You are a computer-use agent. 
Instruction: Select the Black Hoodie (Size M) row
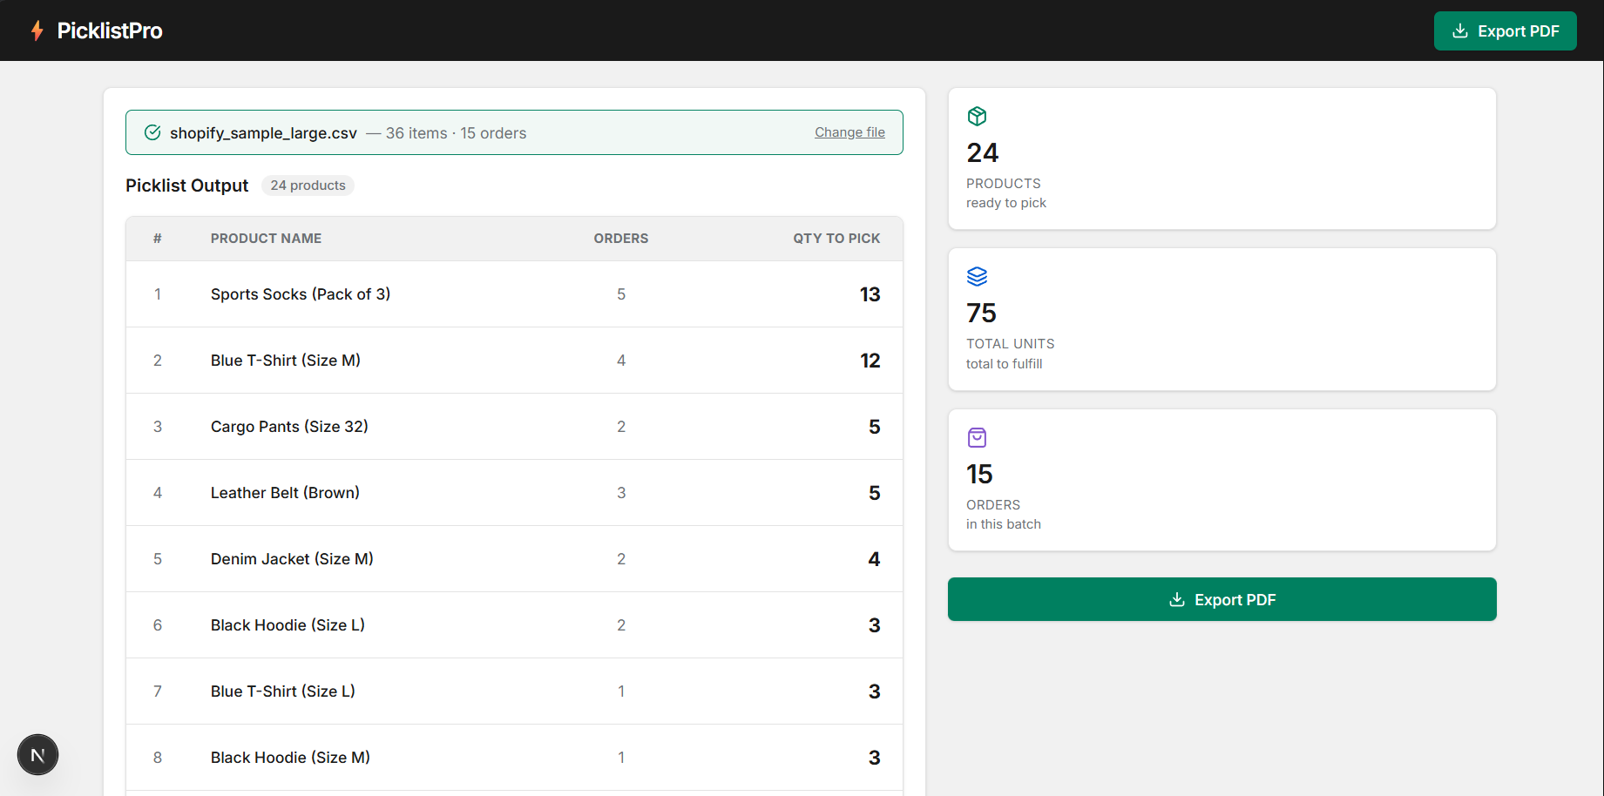point(514,758)
